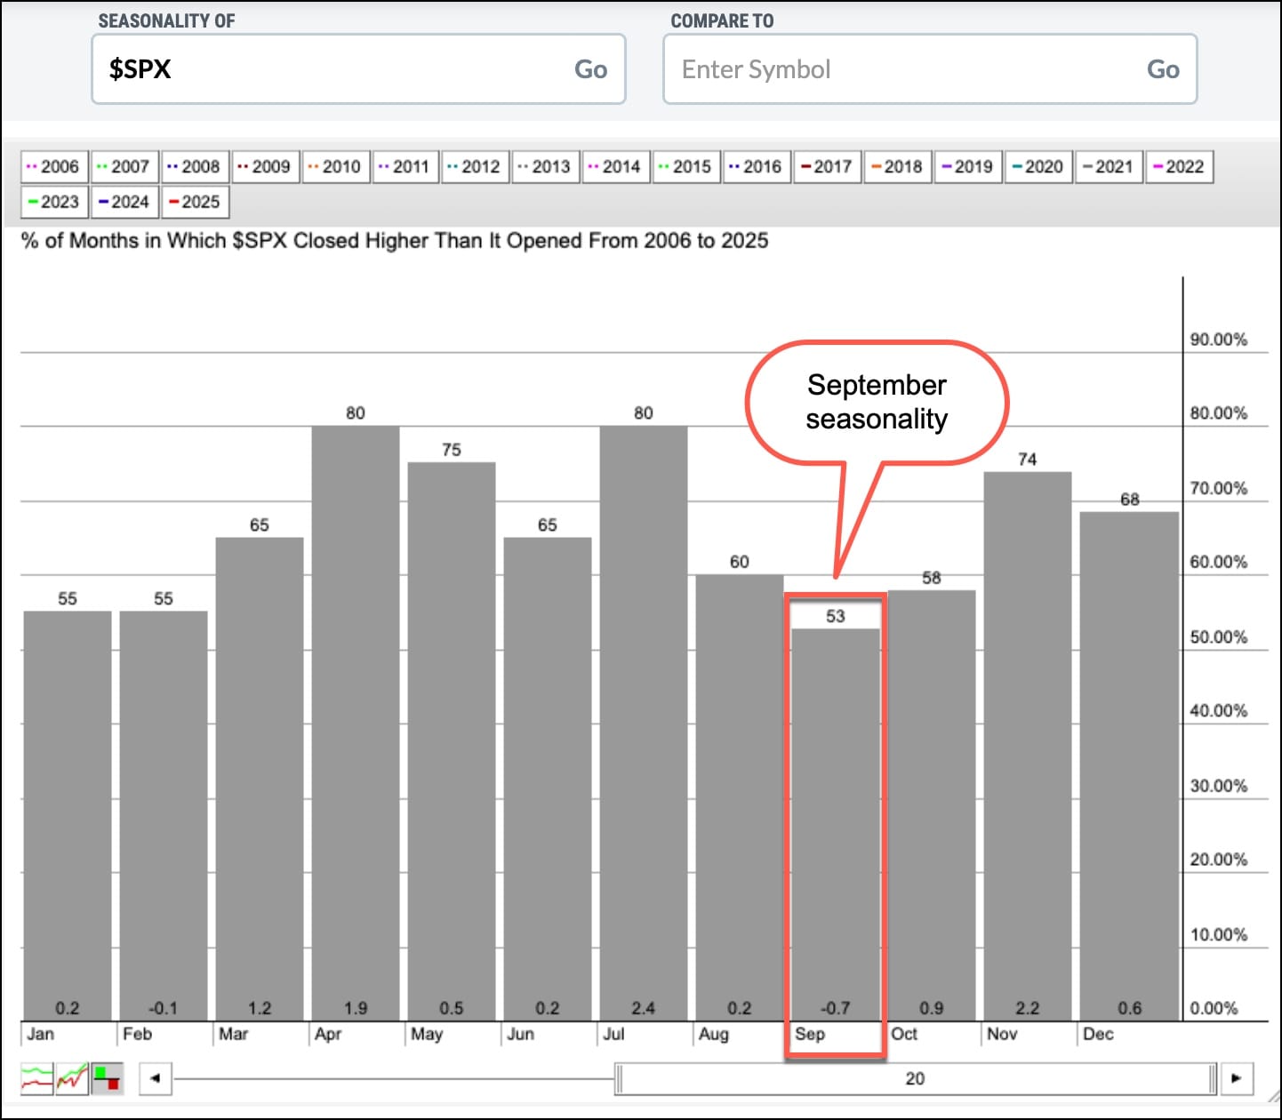Toggle the 2013 year legend entry

point(545,167)
